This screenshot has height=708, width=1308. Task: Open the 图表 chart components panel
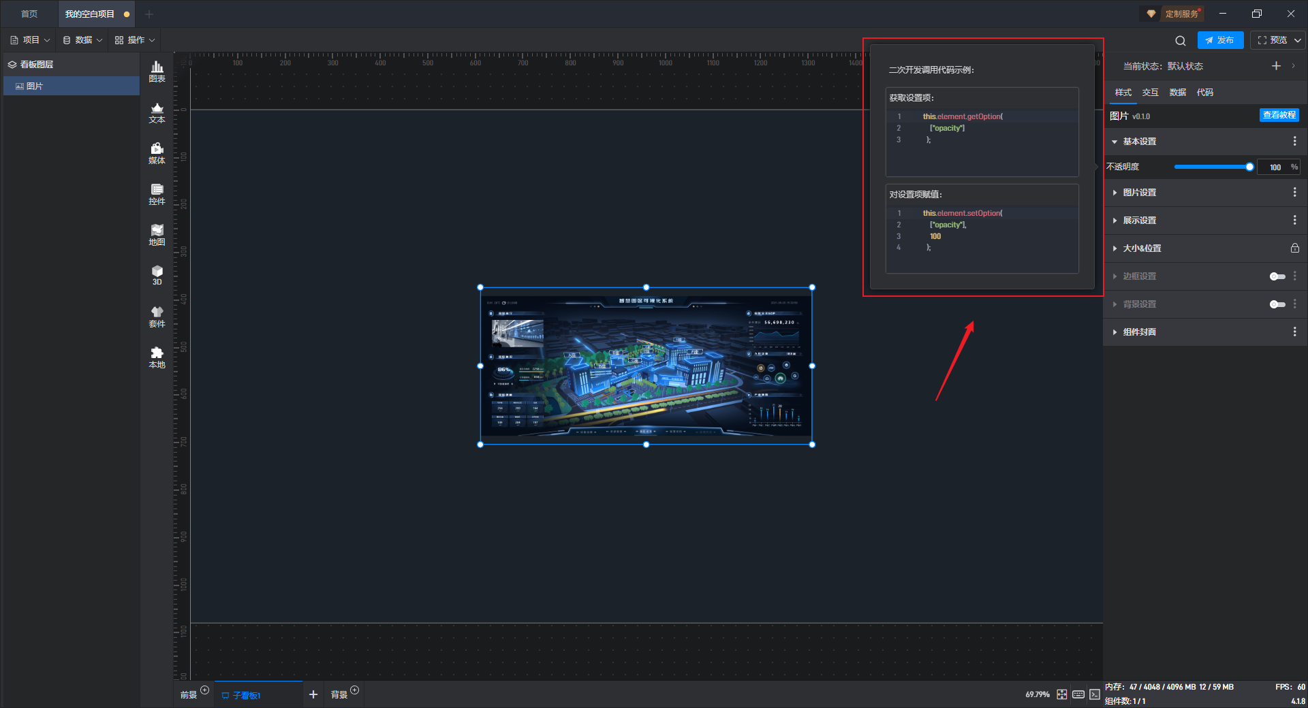157,71
